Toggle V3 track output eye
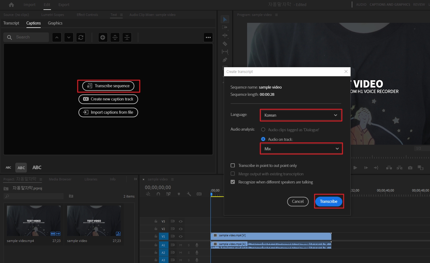 [181, 221]
